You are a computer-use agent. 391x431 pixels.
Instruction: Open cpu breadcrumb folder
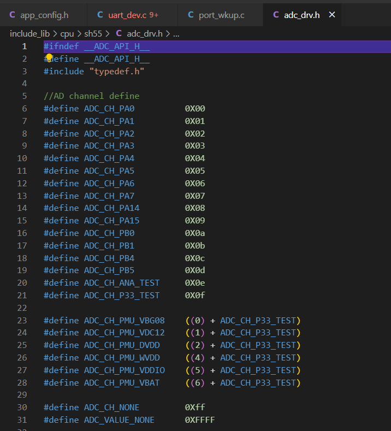[67, 34]
